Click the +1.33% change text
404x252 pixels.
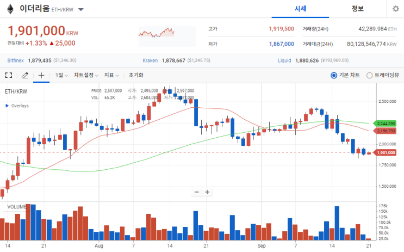pyautogui.click(x=36, y=44)
